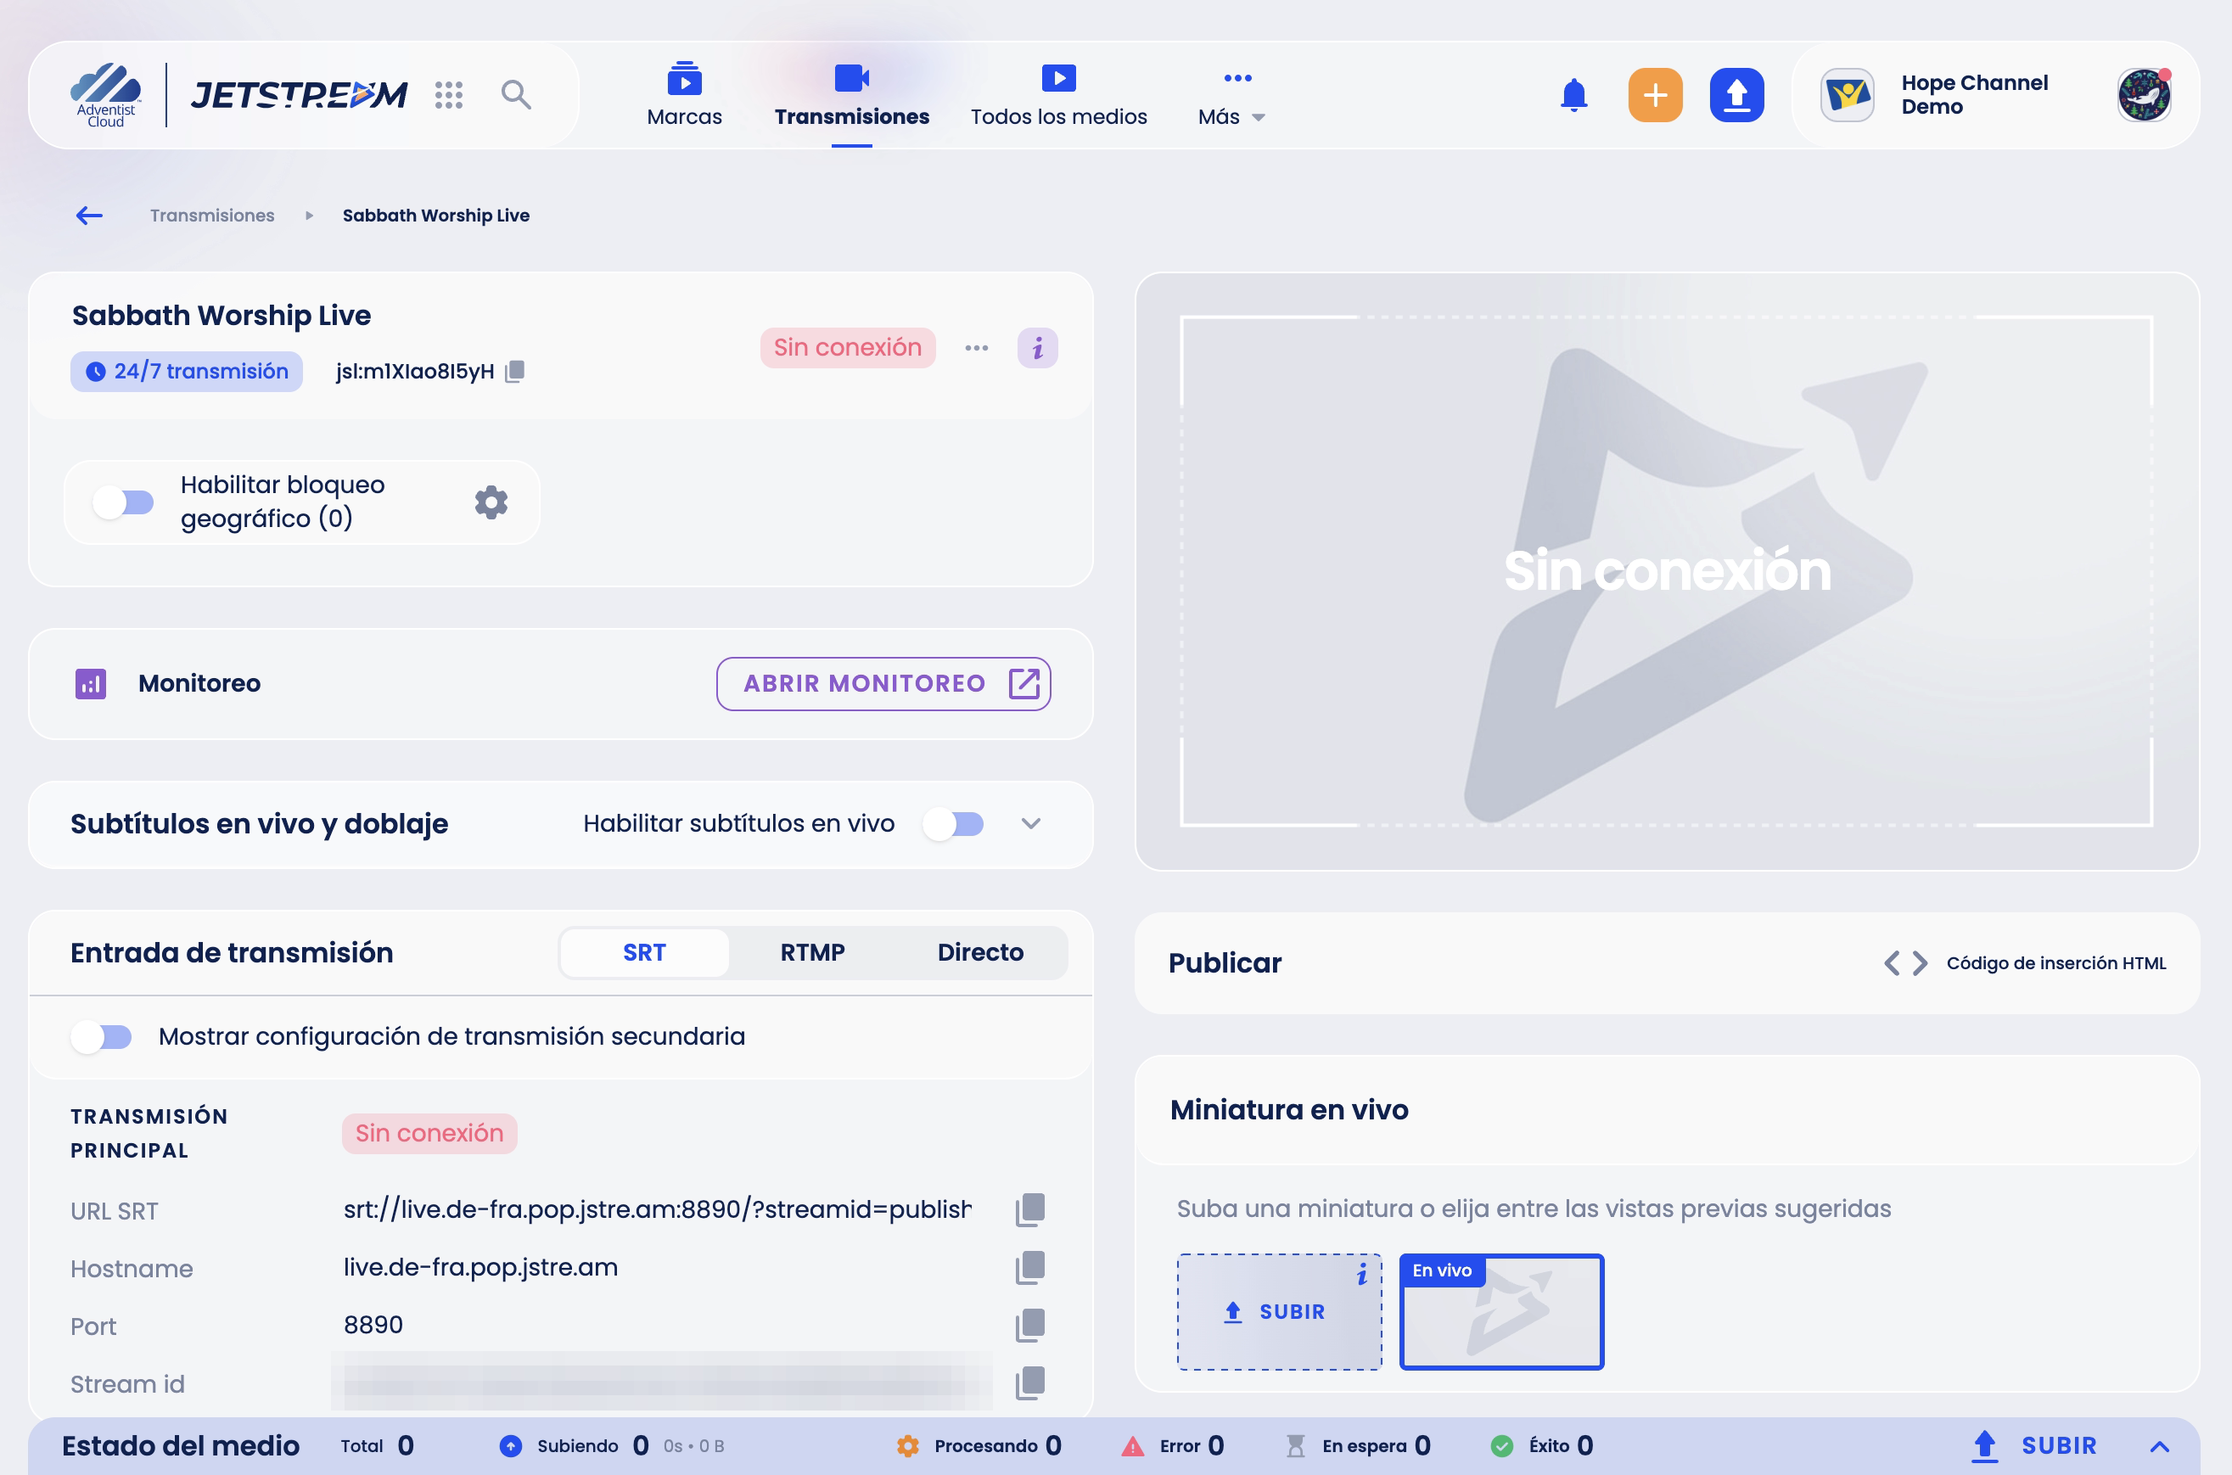Copy the SRT URL
2232x1475 pixels.
tap(1030, 1209)
